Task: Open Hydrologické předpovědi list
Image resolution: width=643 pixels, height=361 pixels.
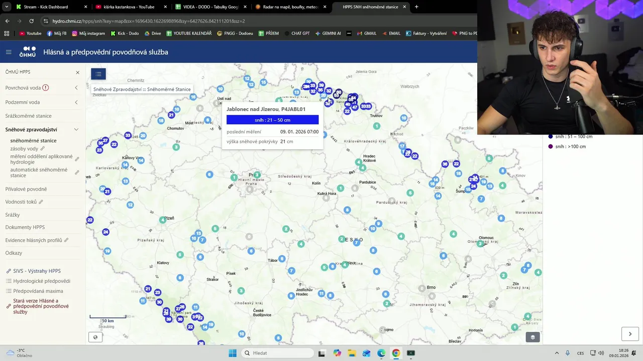Action: pos(42,281)
